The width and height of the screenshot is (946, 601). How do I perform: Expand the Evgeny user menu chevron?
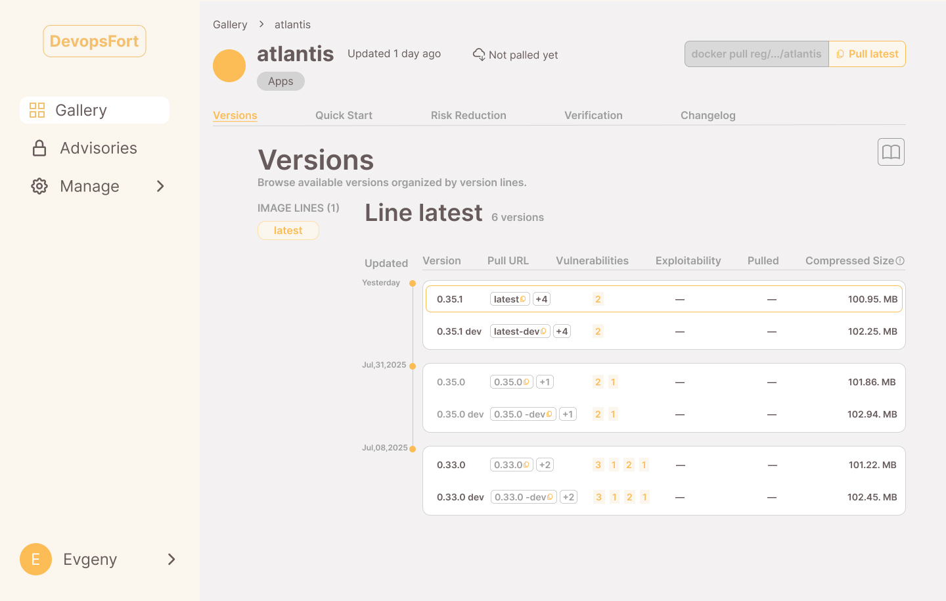(171, 559)
